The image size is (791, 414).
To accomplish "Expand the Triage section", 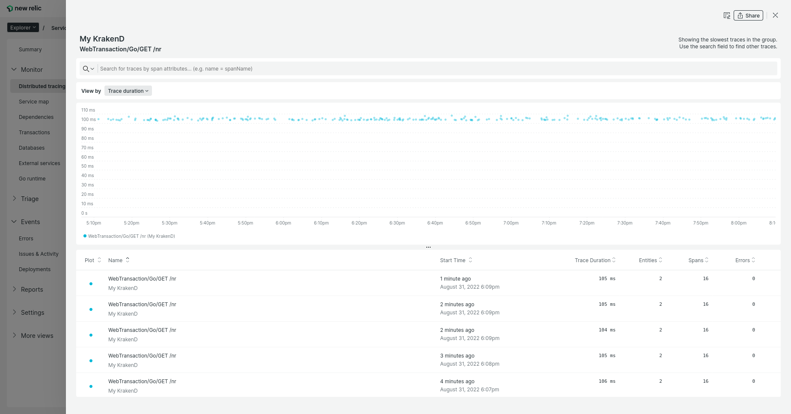I will [x=14, y=198].
